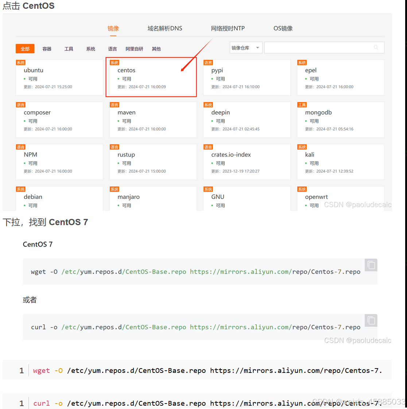Click the CentOS 7 section heading
The image size is (407, 409).
pos(38,244)
